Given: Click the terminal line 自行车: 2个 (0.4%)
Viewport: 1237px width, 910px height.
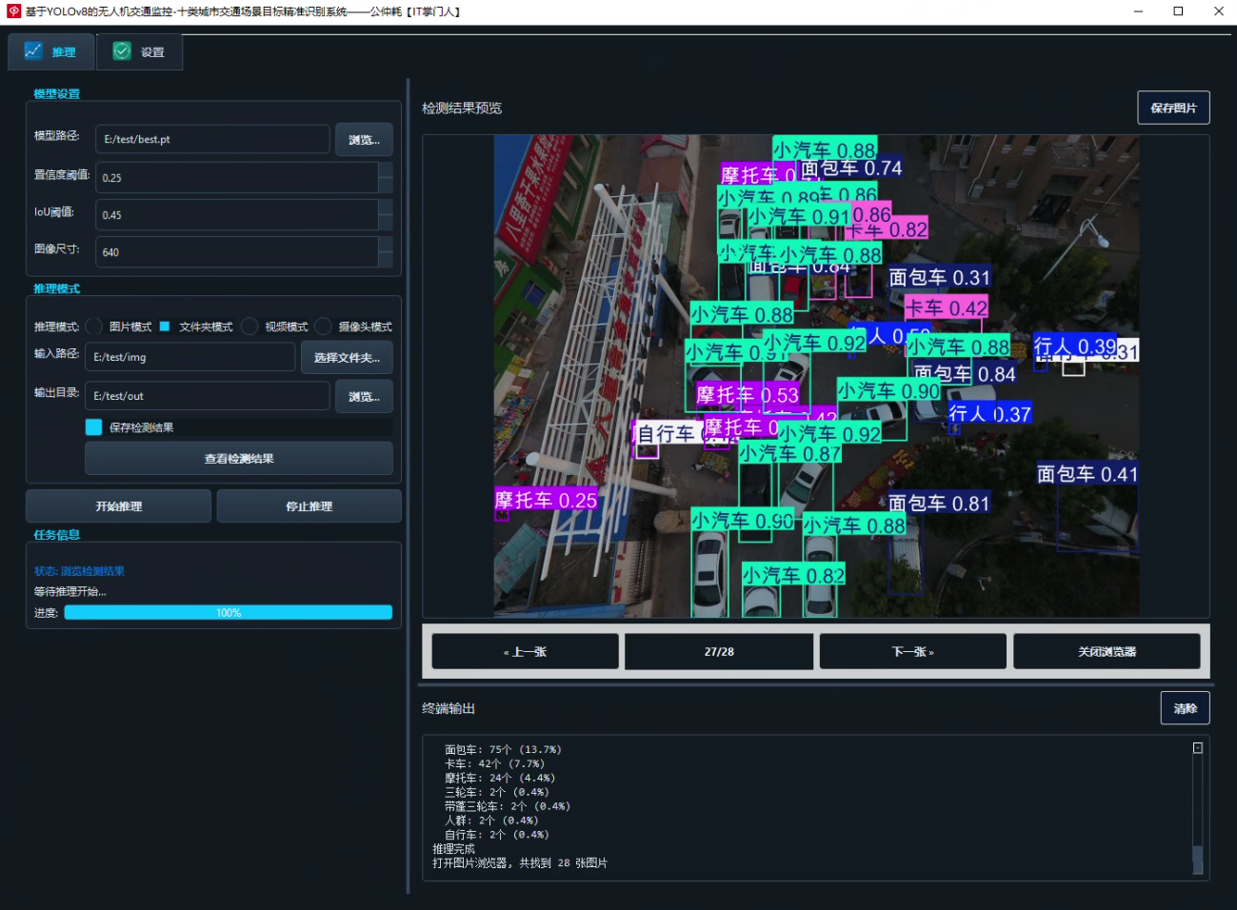Looking at the screenshot, I should (497, 835).
